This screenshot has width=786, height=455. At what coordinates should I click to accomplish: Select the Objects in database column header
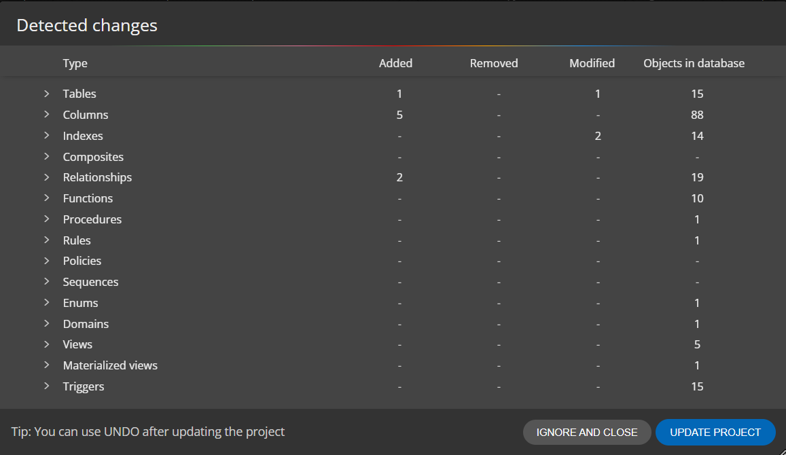694,63
